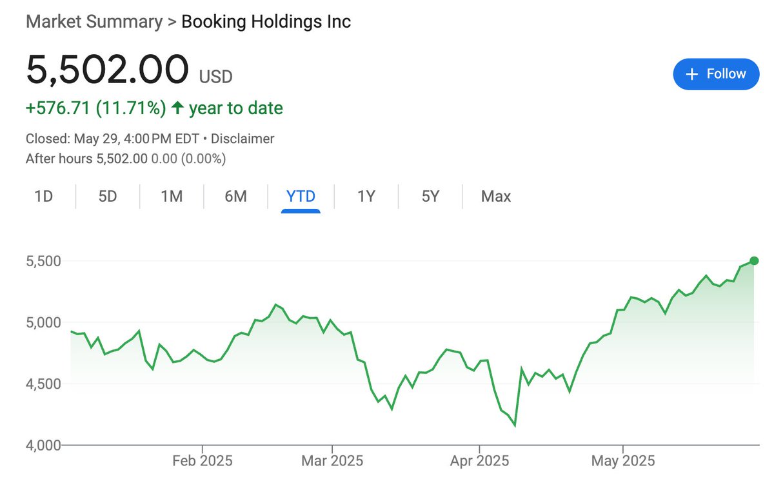Choose the 5Y range tab
Image resolution: width=774 pixels, height=477 pixels.
tap(430, 197)
